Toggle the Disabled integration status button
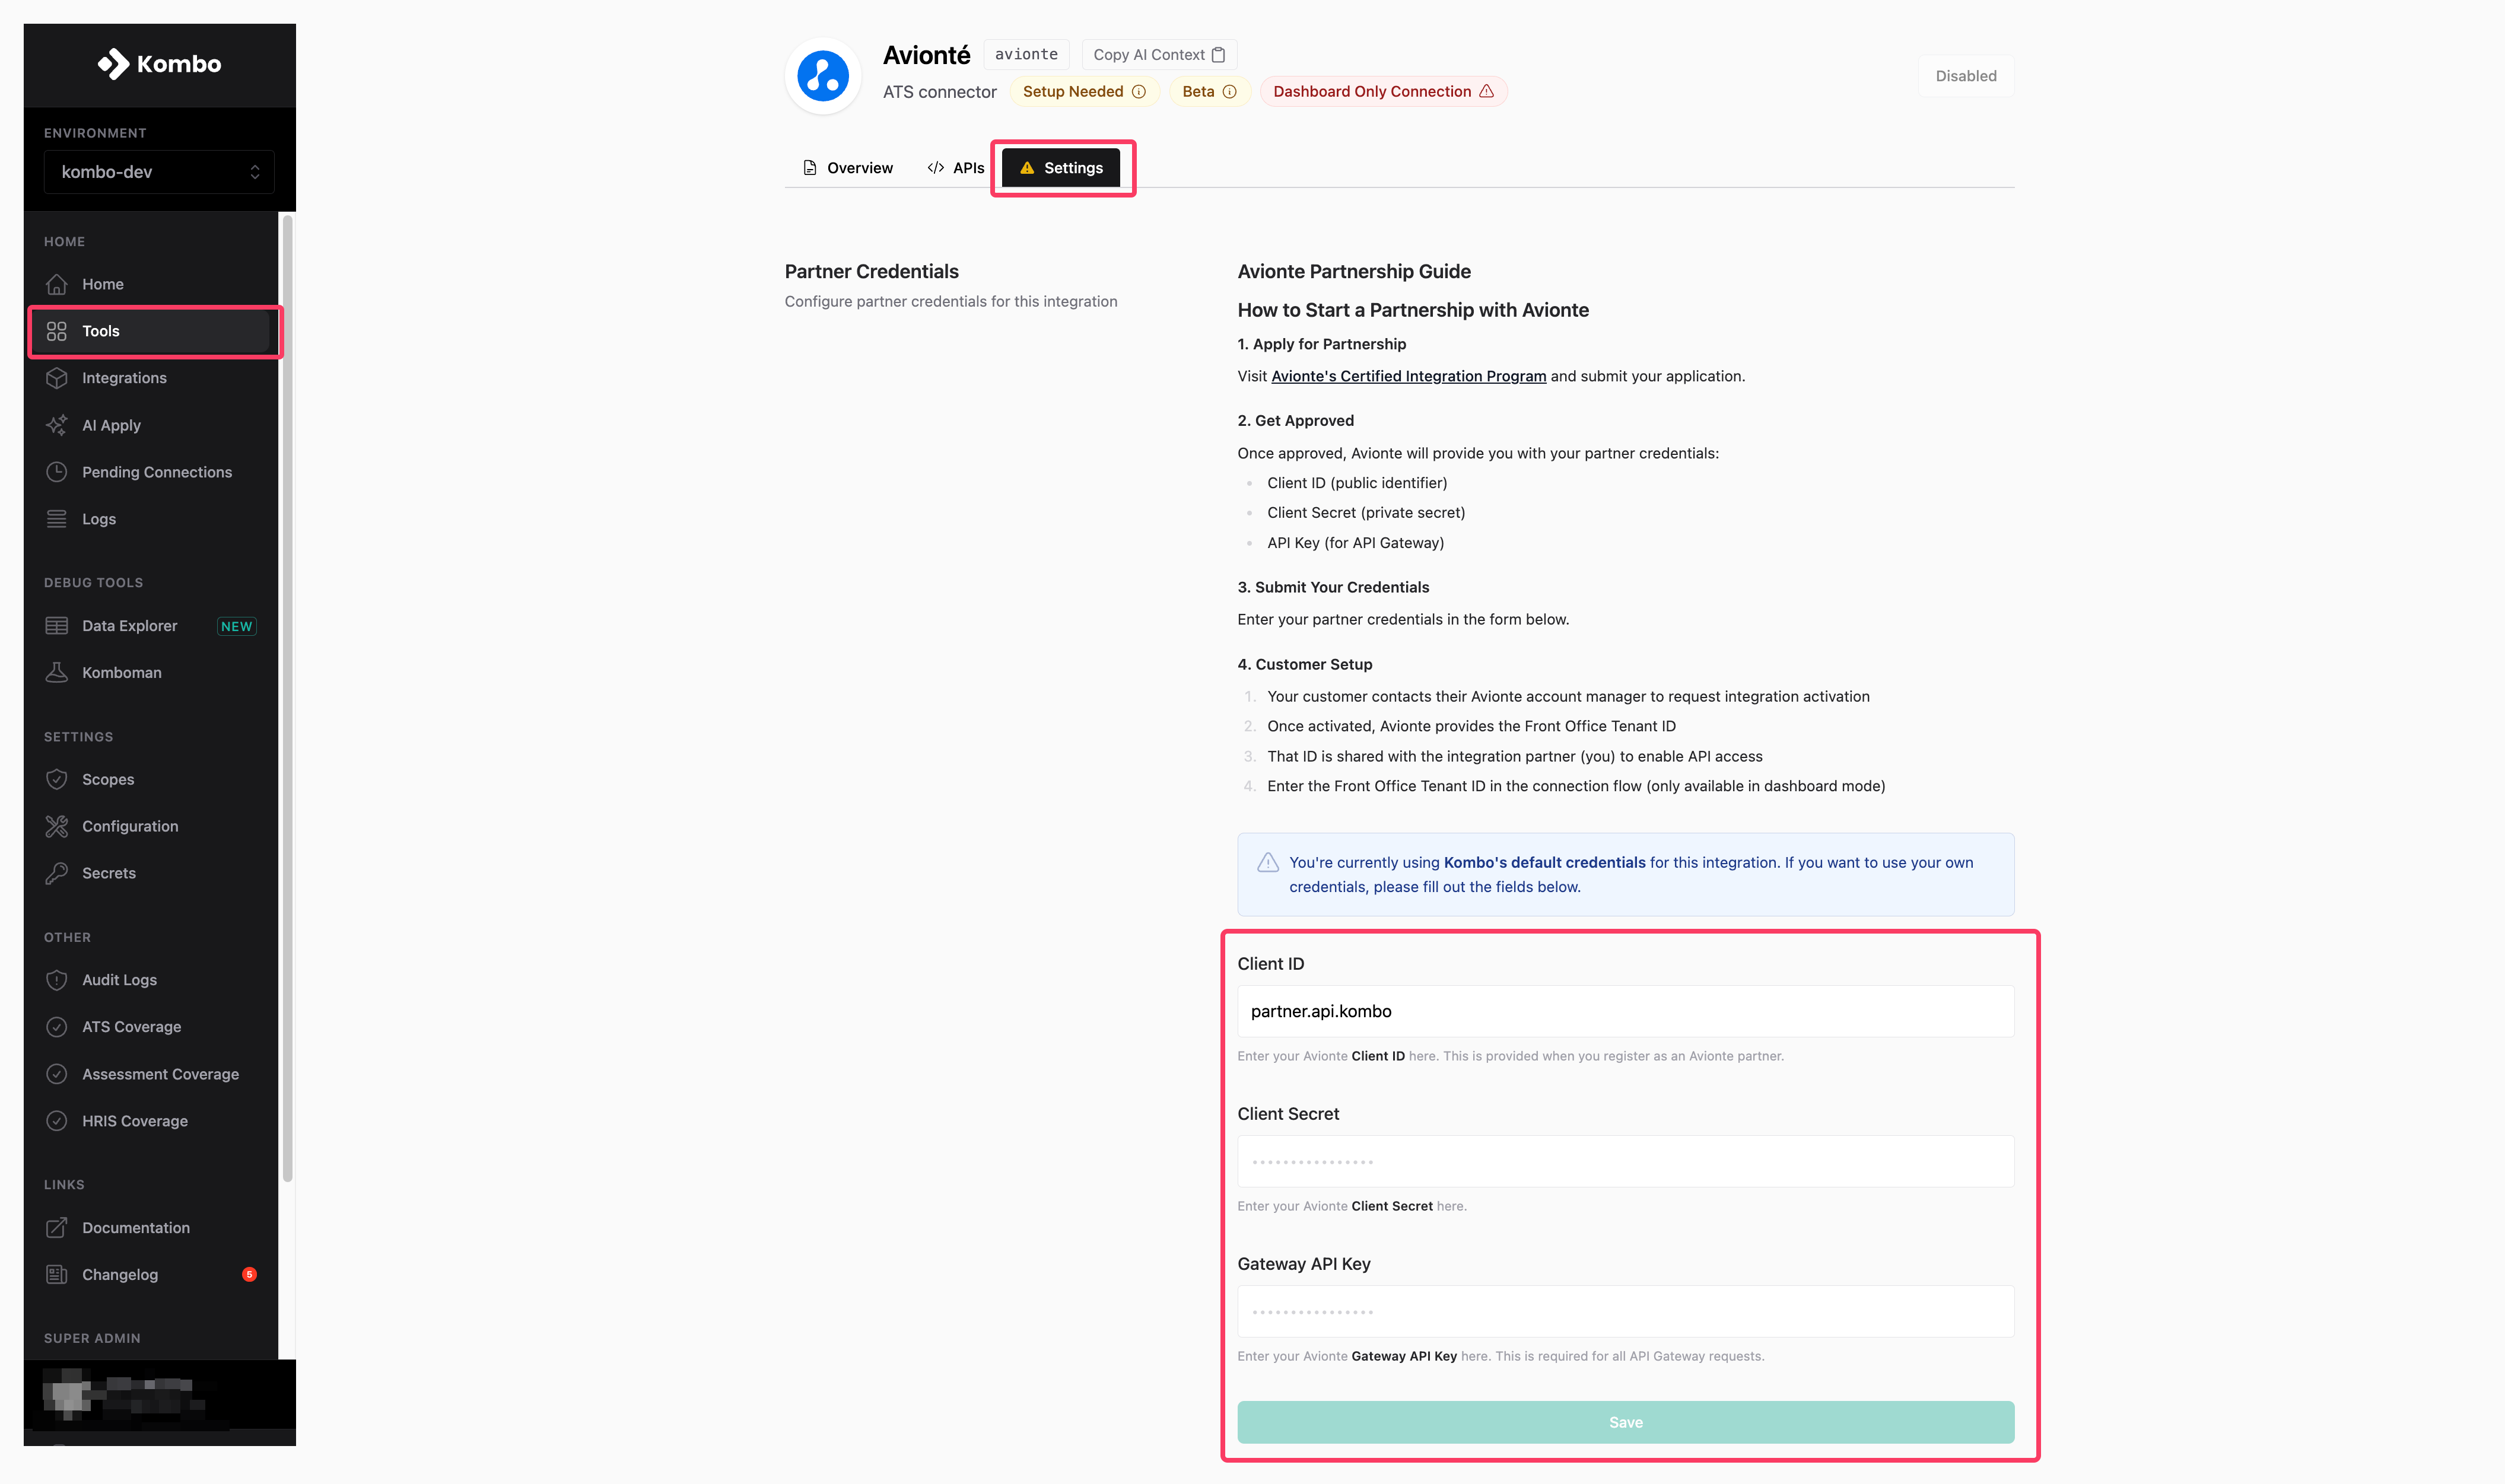This screenshot has width=2505, height=1484. point(1965,76)
